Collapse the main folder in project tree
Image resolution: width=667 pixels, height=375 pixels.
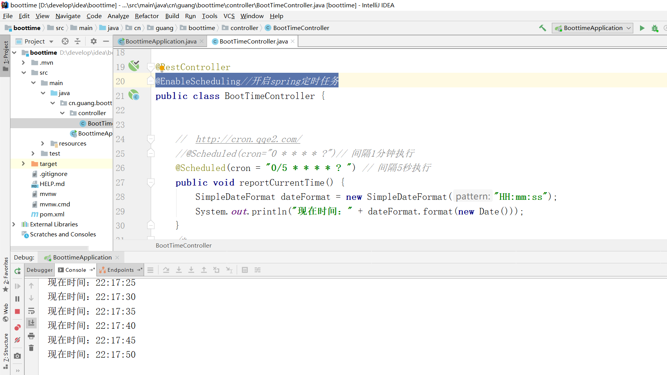pyautogui.click(x=33, y=83)
